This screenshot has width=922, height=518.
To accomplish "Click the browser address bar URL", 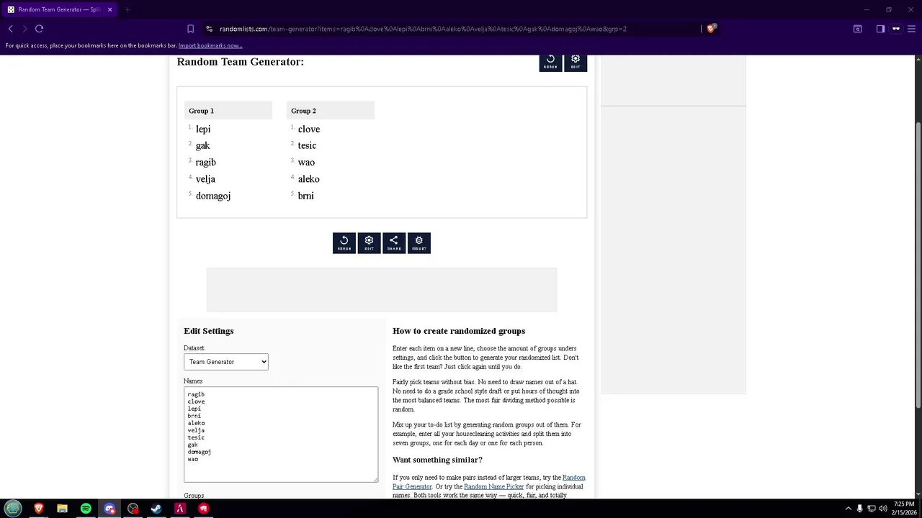I will [x=423, y=29].
